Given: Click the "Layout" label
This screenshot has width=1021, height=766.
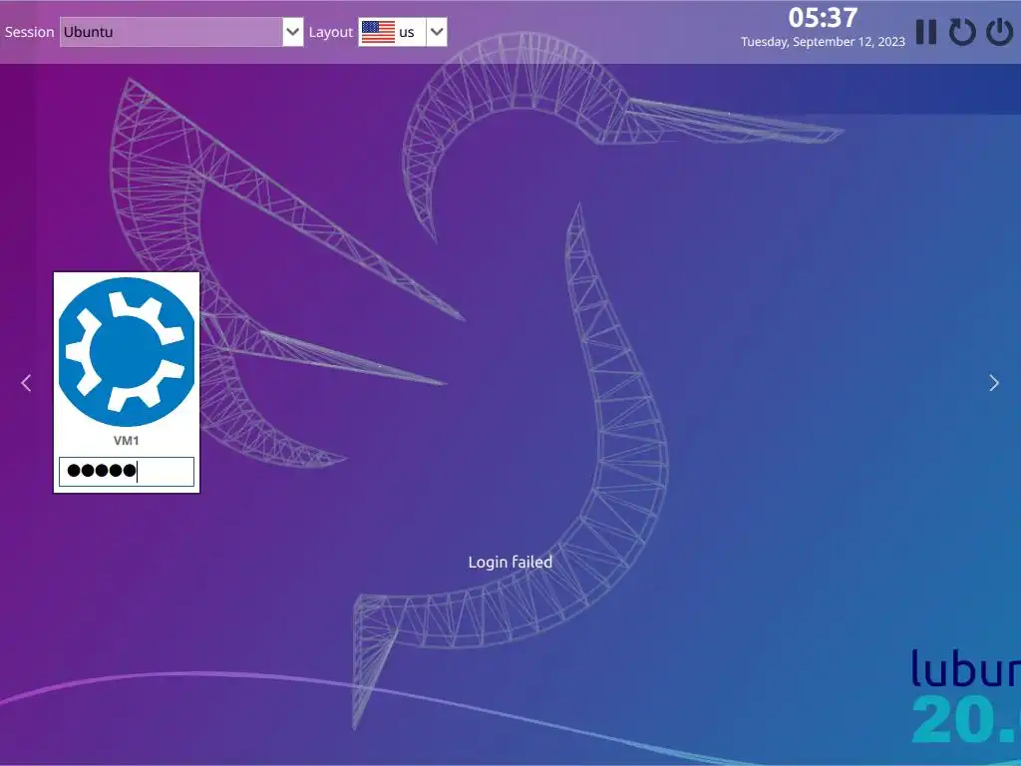Looking at the screenshot, I should (331, 33).
